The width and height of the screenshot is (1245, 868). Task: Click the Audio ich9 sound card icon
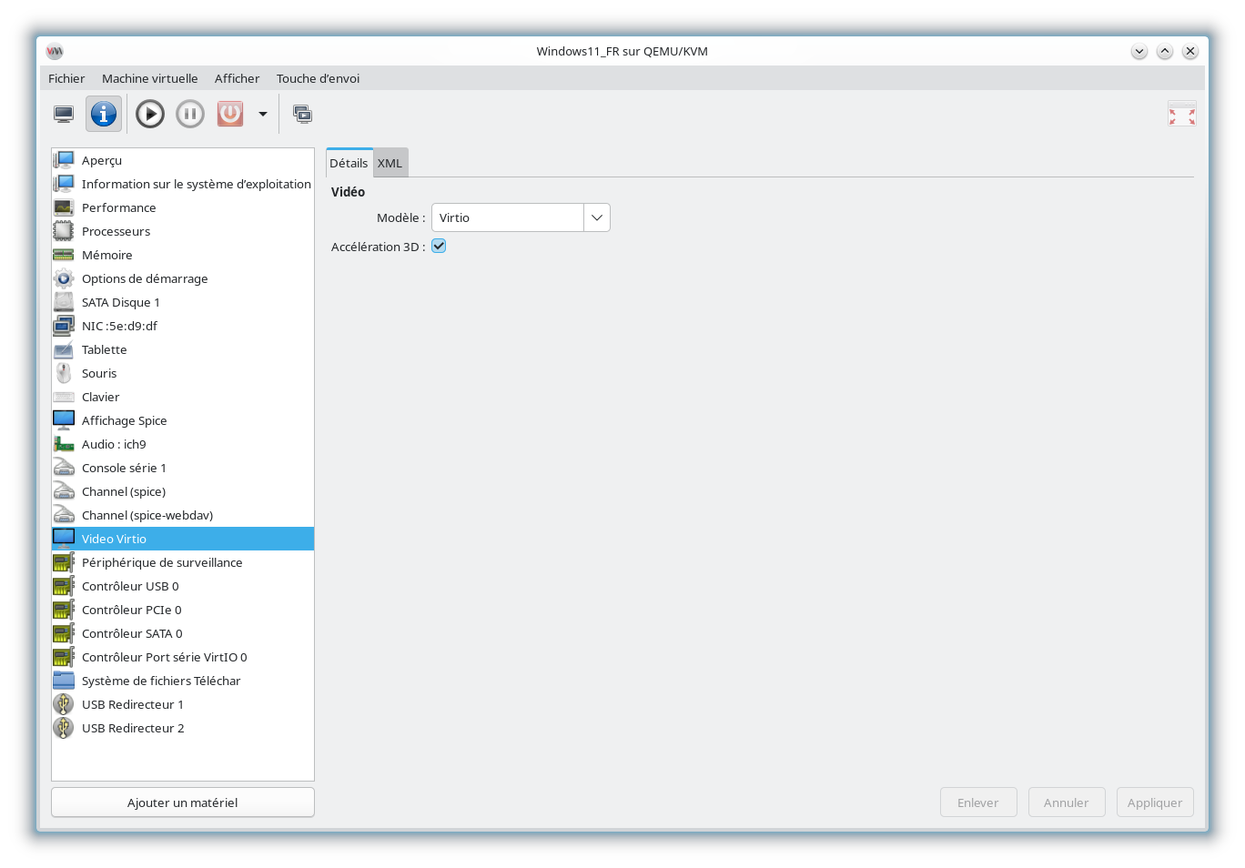tap(64, 444)
